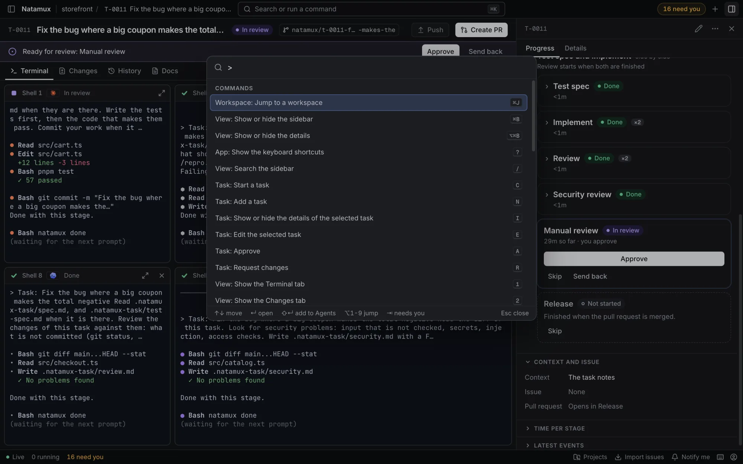Expand Time per stage section
This screenshot has width=743, height=464.
coord(555,428)
